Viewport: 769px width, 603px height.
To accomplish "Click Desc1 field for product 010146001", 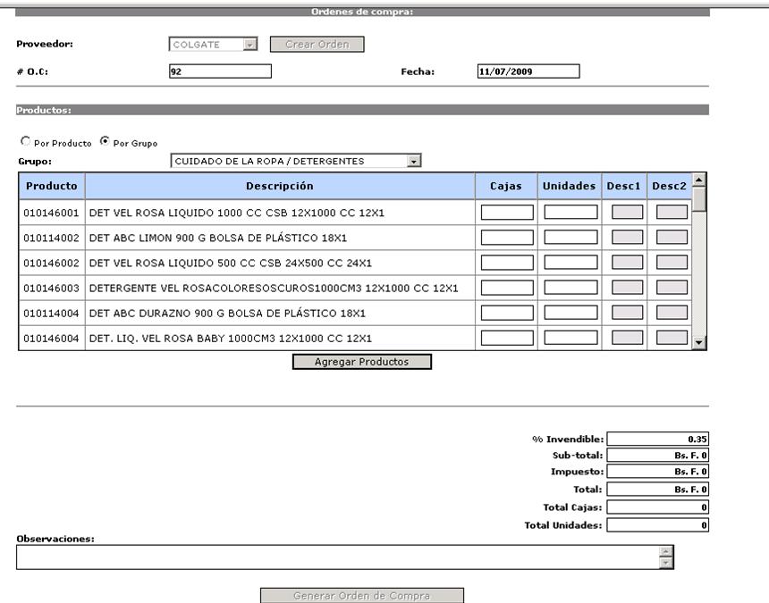I will [627, 212].
